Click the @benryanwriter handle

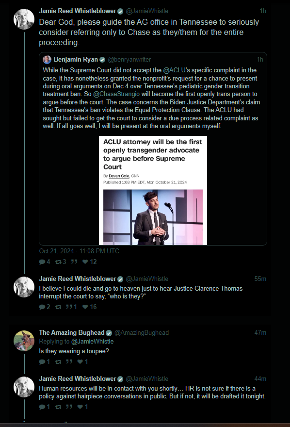[x=129, y=60]
